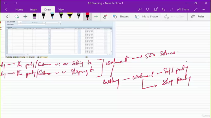Select the gray pencil tool
Screen dimensions: 211x118
[x=78, y=16]
